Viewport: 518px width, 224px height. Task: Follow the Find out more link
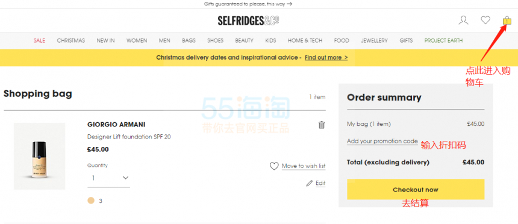pyautogui.click(x=326, y=57)
